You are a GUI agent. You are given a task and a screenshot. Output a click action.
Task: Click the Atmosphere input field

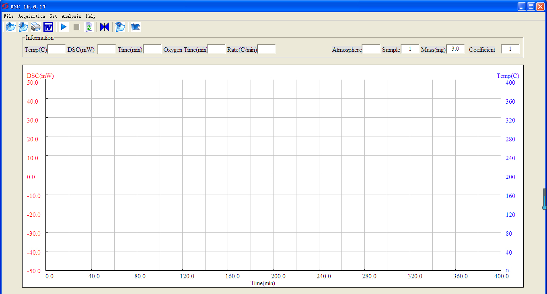point(371,49)
